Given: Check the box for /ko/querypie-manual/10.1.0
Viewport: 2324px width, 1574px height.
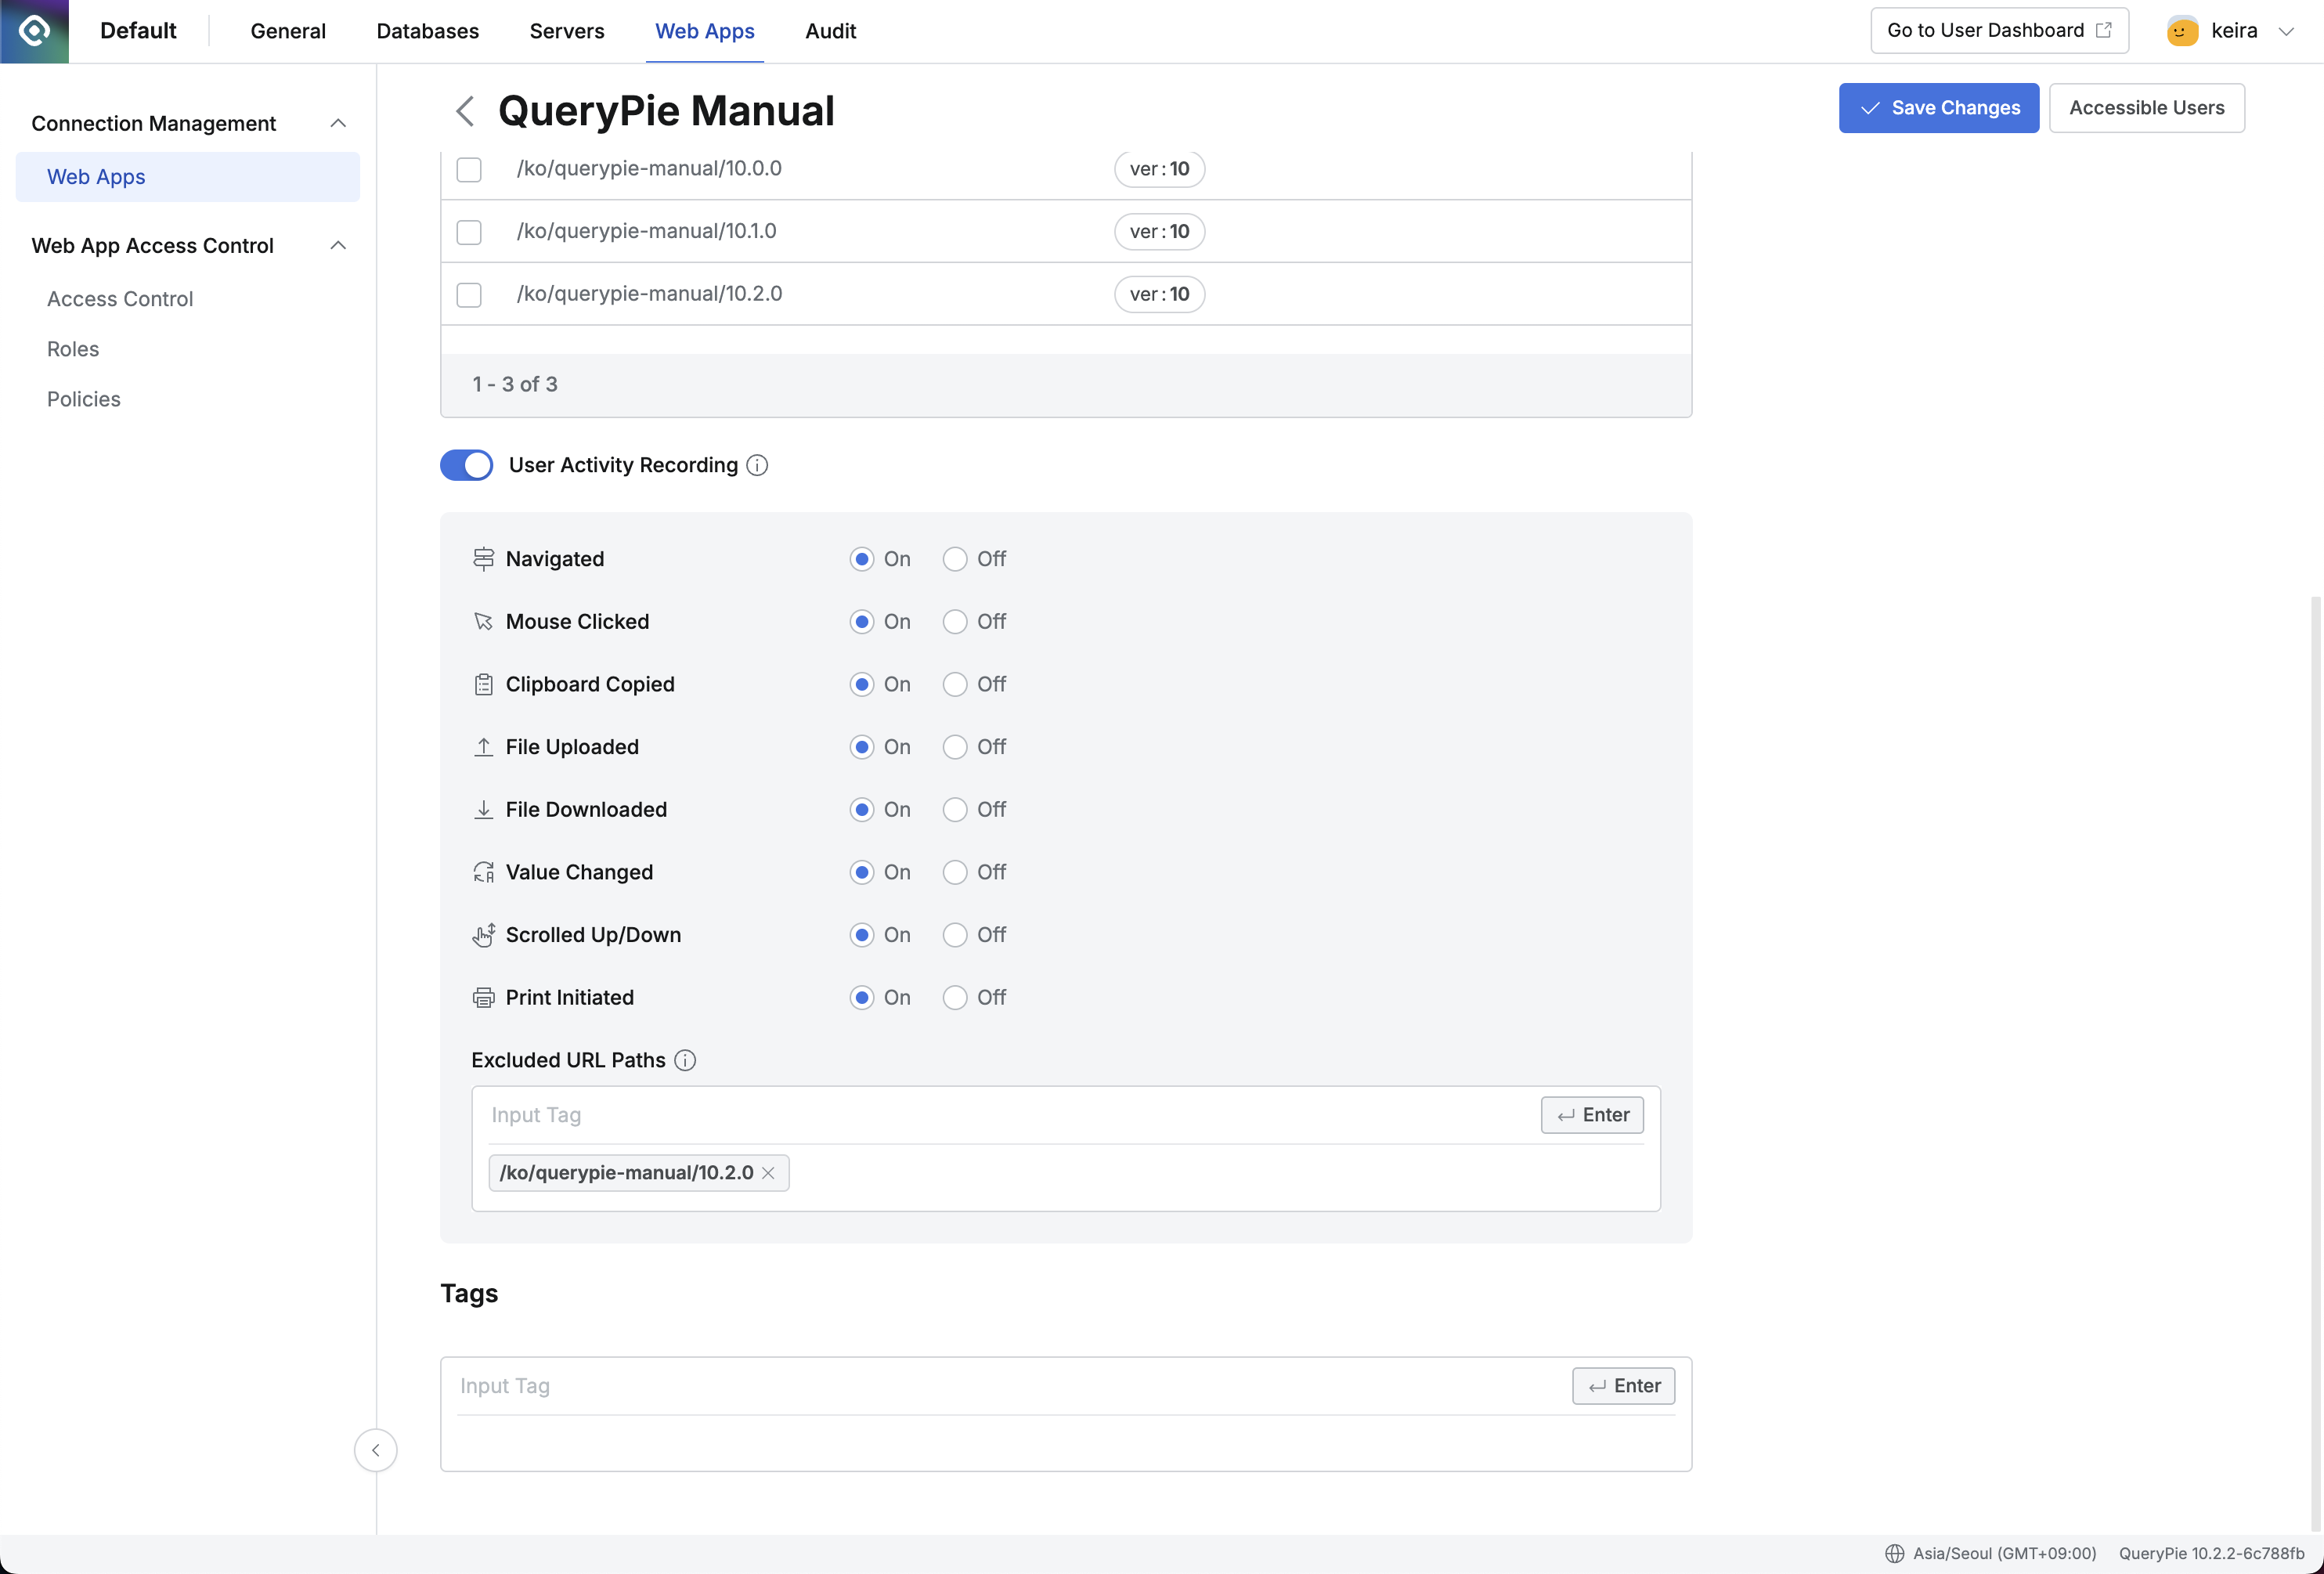Looking at the screenshot, I should (469, 232).
